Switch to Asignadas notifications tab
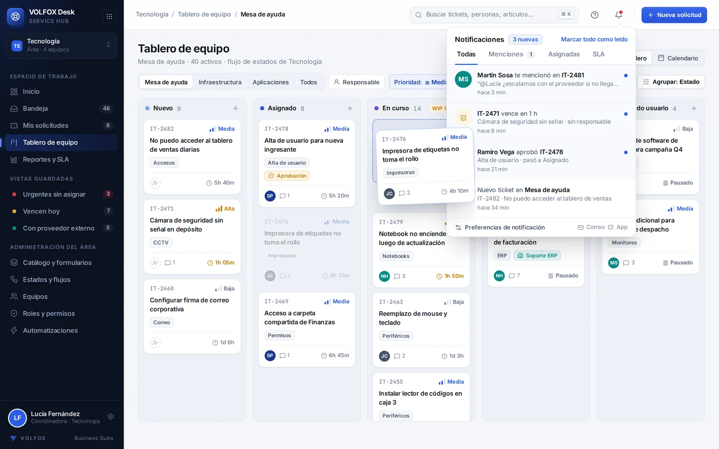719x449 pixels. click(564, 54)
